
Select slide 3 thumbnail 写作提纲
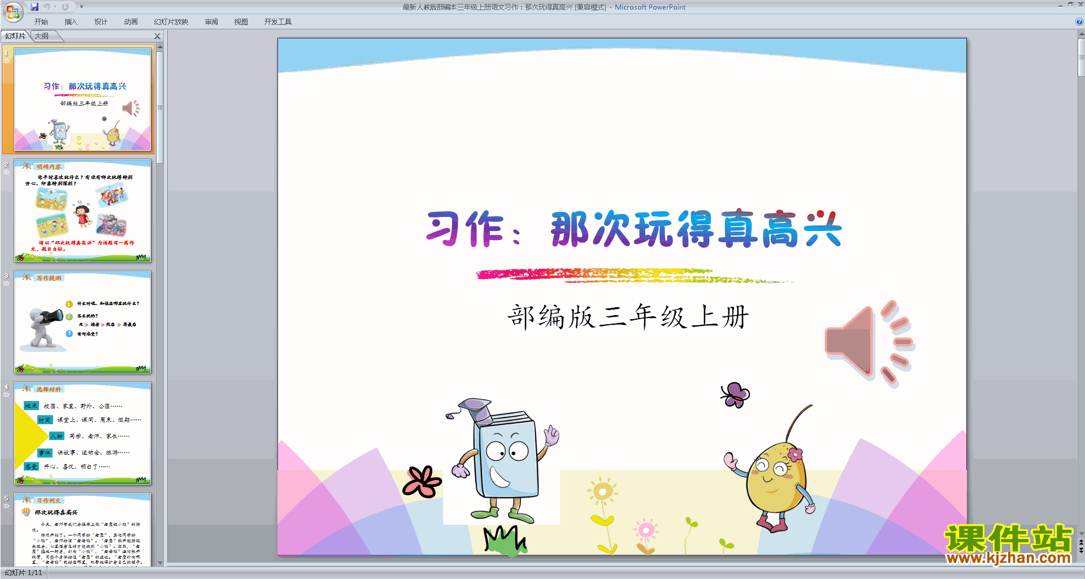83,322
